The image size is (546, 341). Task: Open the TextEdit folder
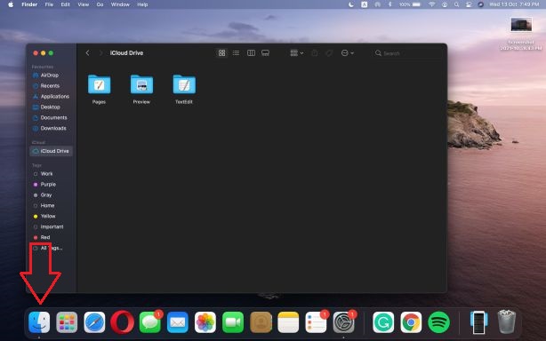point(184,84)
